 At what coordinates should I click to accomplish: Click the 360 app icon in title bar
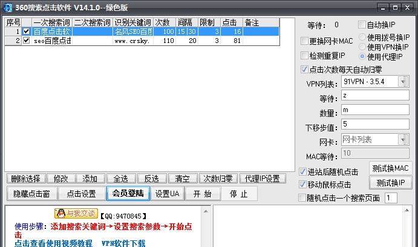tap(7, 7)
